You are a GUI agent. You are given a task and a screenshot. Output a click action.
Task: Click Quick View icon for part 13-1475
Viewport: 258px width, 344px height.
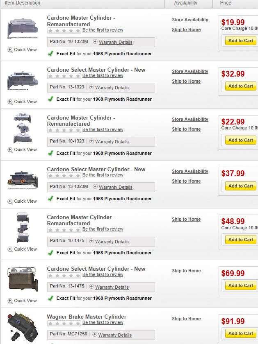click(x=10, y=301)
